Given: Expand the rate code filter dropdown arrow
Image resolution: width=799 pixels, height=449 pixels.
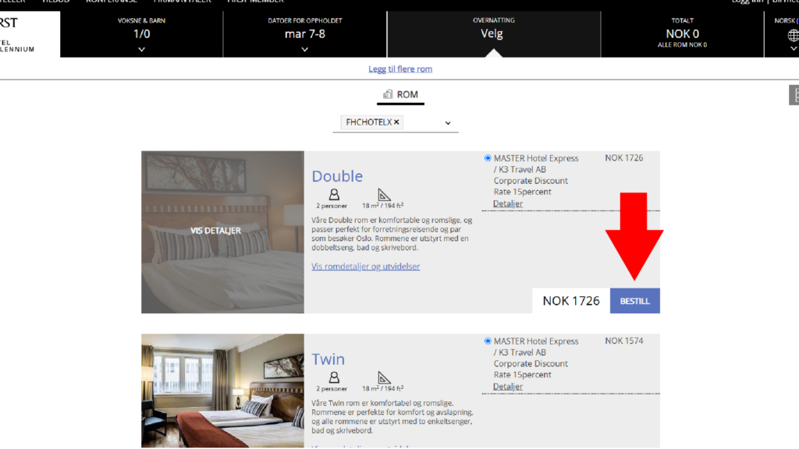Looking at the screenshot, I should (447, 122).
